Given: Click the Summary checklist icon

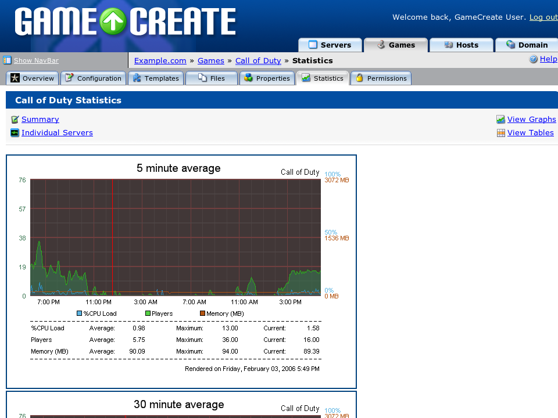Looking at the screenshot, I should [x=15, y=120].
